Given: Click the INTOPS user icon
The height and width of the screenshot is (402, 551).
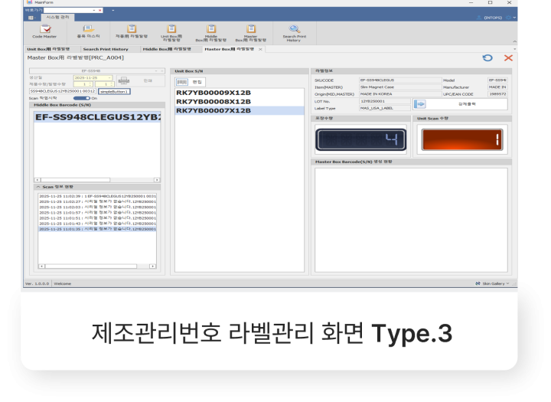Looking at the screenshot, I should point(478,18).
